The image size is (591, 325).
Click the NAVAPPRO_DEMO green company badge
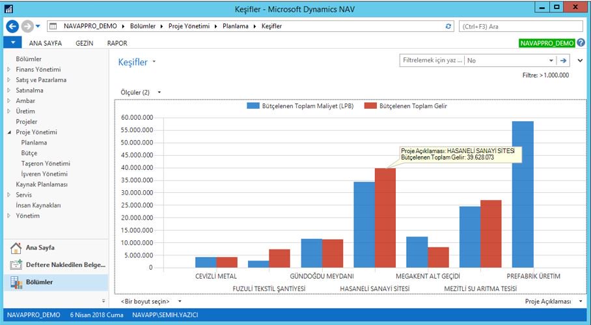547,43
